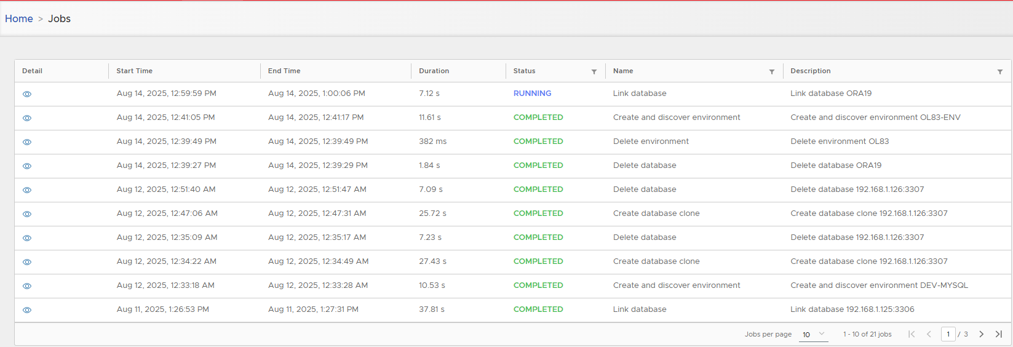Open the Name column filter

pos(771,72)
